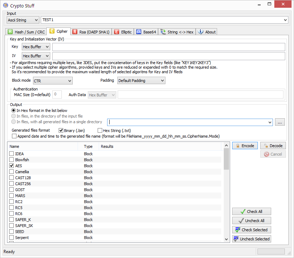This screenshot has height=258, width=294.
Task: Click the Uncheck Selected button
Action: tap(251, 239)
